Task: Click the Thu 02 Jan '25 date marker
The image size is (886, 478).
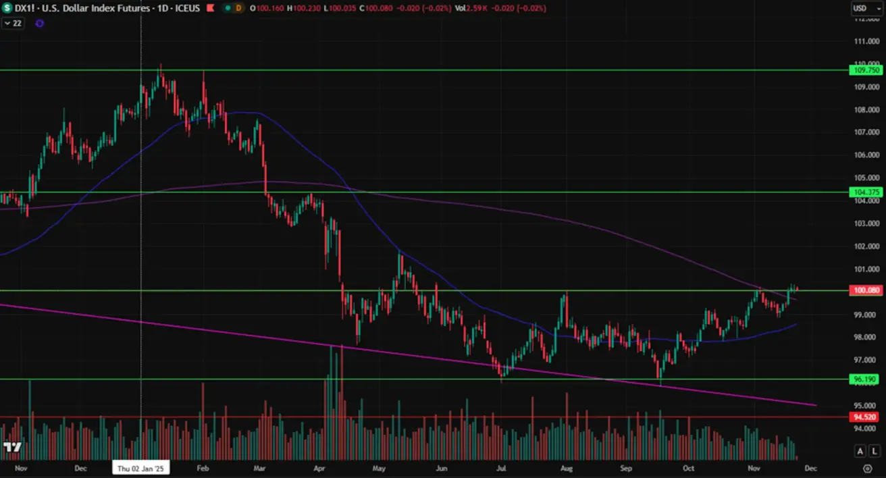Action: (140, 468)
